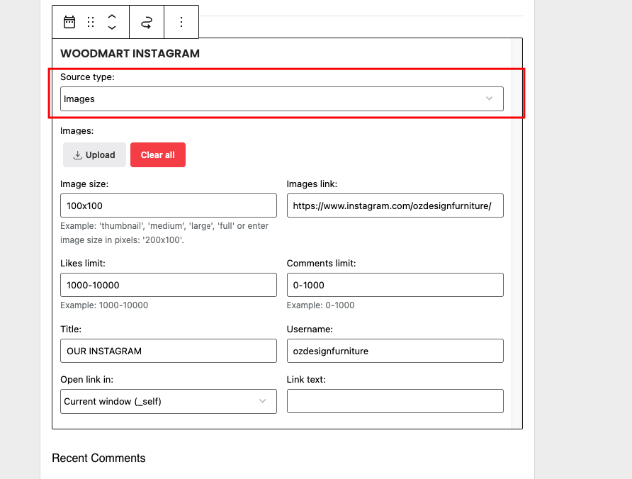Viewport: 632px width, 479px height.
Task: Click the Username field ozdesignfurniture
Action: pos(395,351)
